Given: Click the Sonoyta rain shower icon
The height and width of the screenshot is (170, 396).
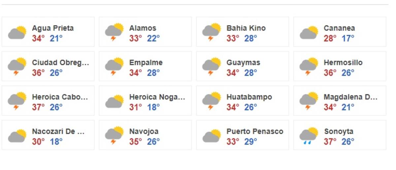Looking at the screenshot, I should click(309, 136).
